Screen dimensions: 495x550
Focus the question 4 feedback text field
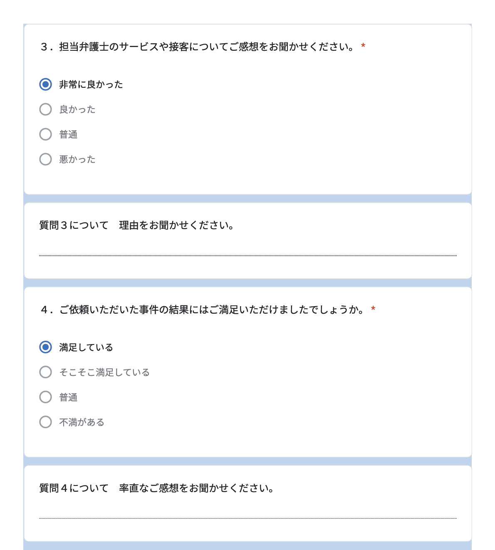pyautogui.click(x=247, y=513)
